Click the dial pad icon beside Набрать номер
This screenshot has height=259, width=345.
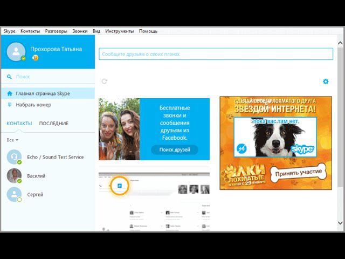pos(10,105)
